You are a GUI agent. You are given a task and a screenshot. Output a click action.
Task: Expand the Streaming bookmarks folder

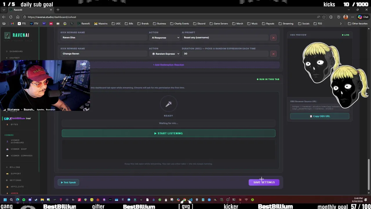point(286,24)
